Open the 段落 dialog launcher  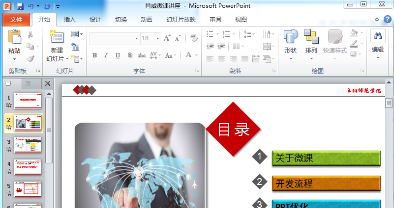(x=273, y=71)
